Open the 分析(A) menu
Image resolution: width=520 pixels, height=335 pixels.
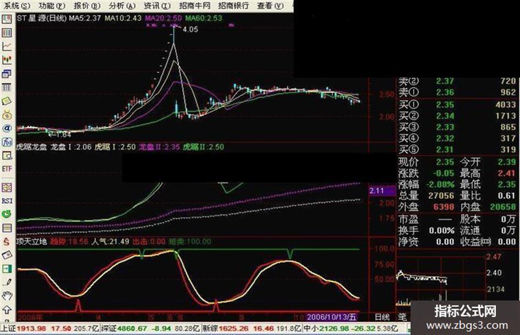pyautogui.click(x=122, y=6)
